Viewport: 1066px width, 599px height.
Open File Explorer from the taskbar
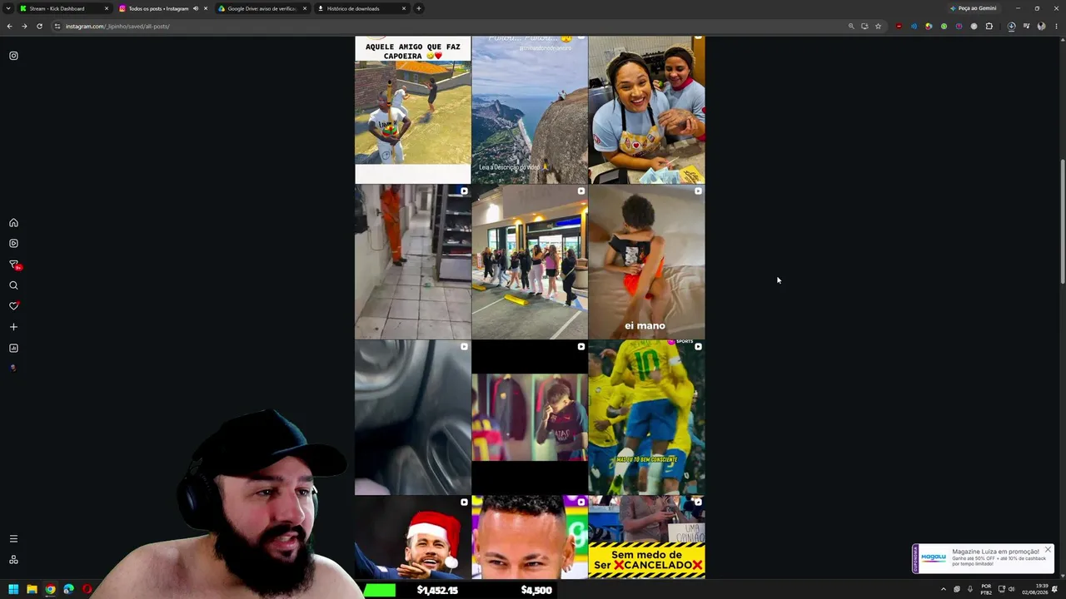[32, 589]
